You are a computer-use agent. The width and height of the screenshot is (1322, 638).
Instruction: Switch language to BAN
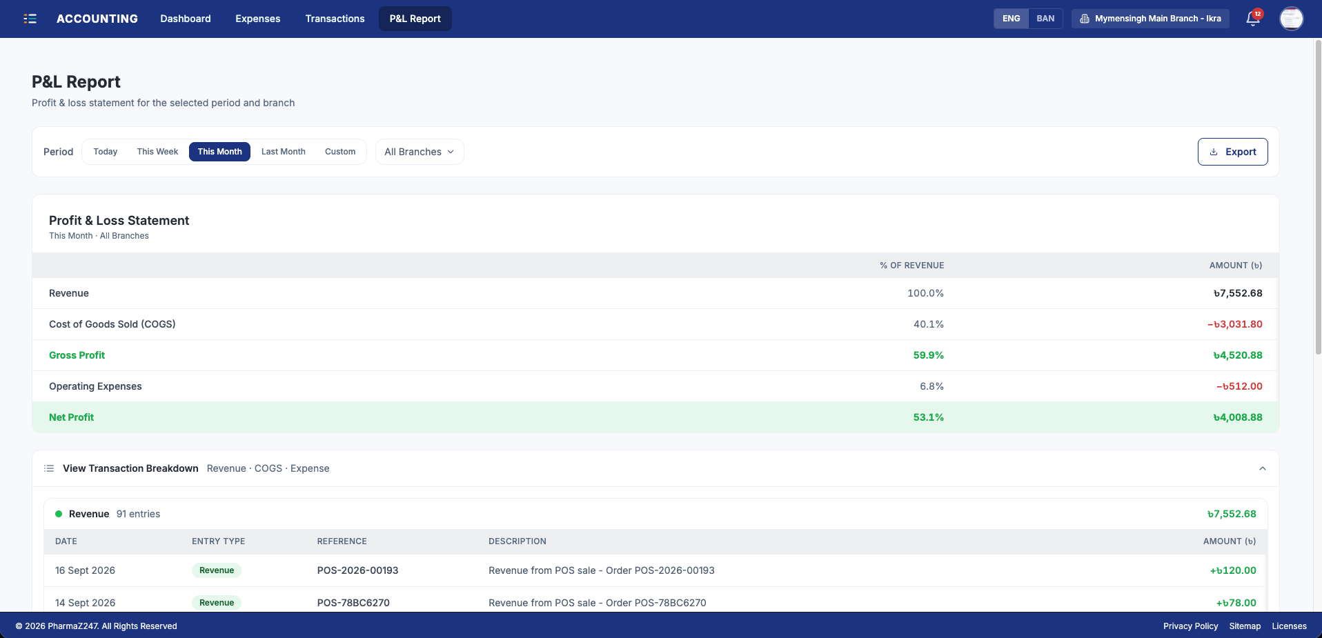click(x=1045, y=19)
